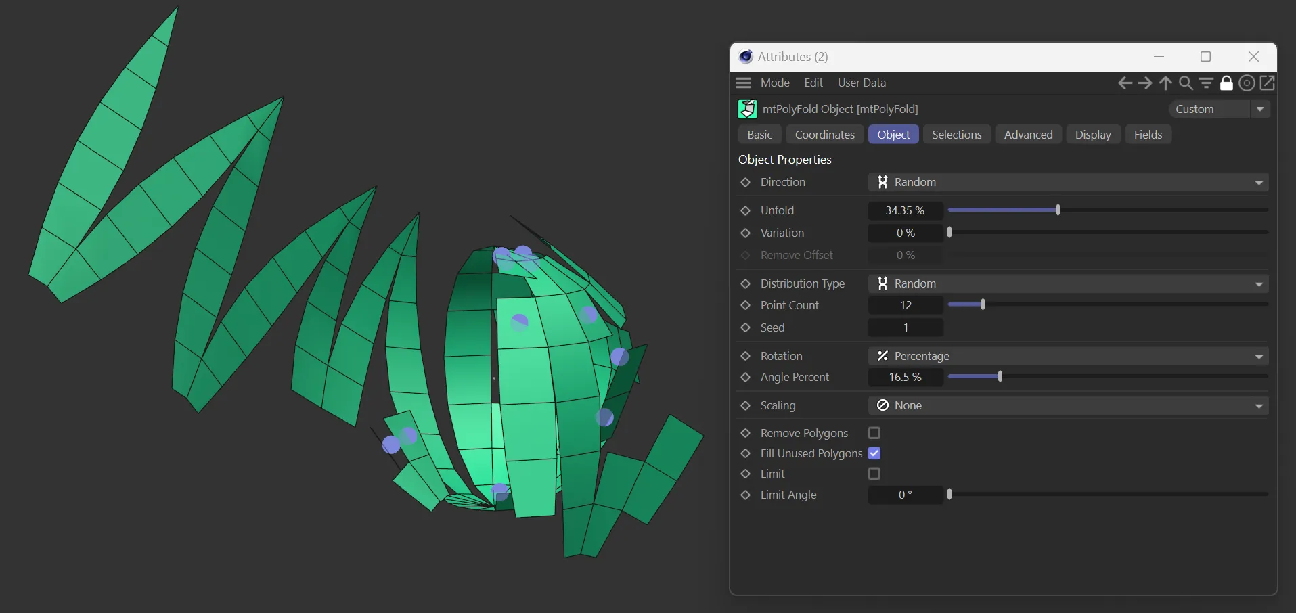The image size is (1296, 613).
Task: Open the Mode menu
Action: (775, 83)
